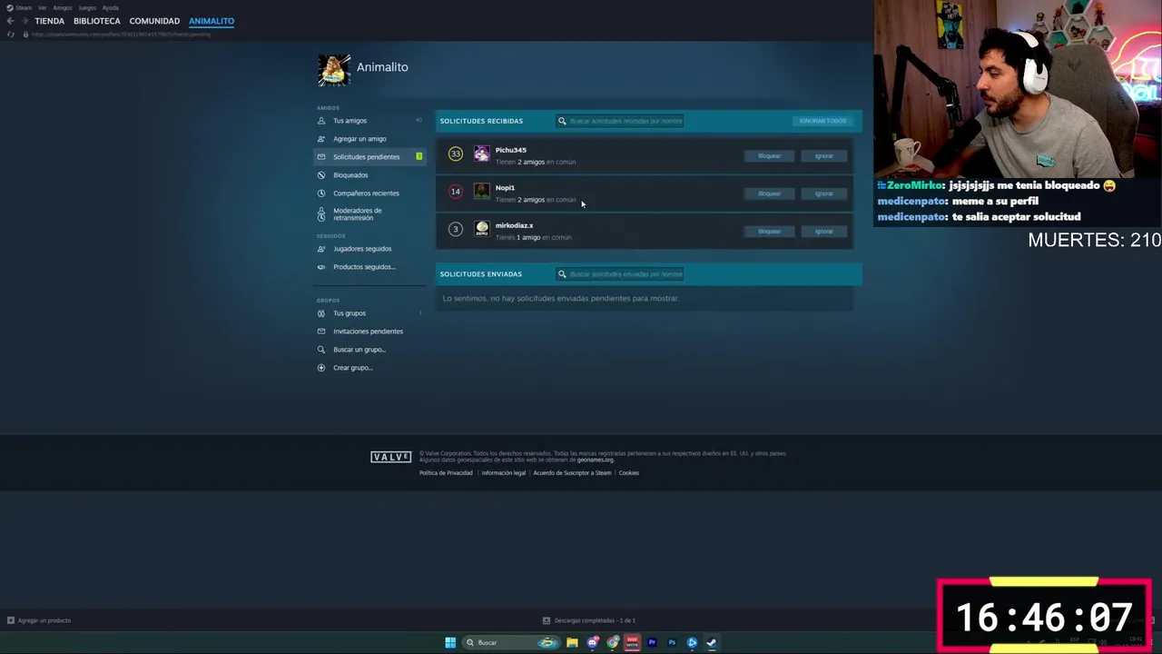This screenshot has width=1162, height=654.
Task: Open the Juegos menu
Action: coord(87,7)
